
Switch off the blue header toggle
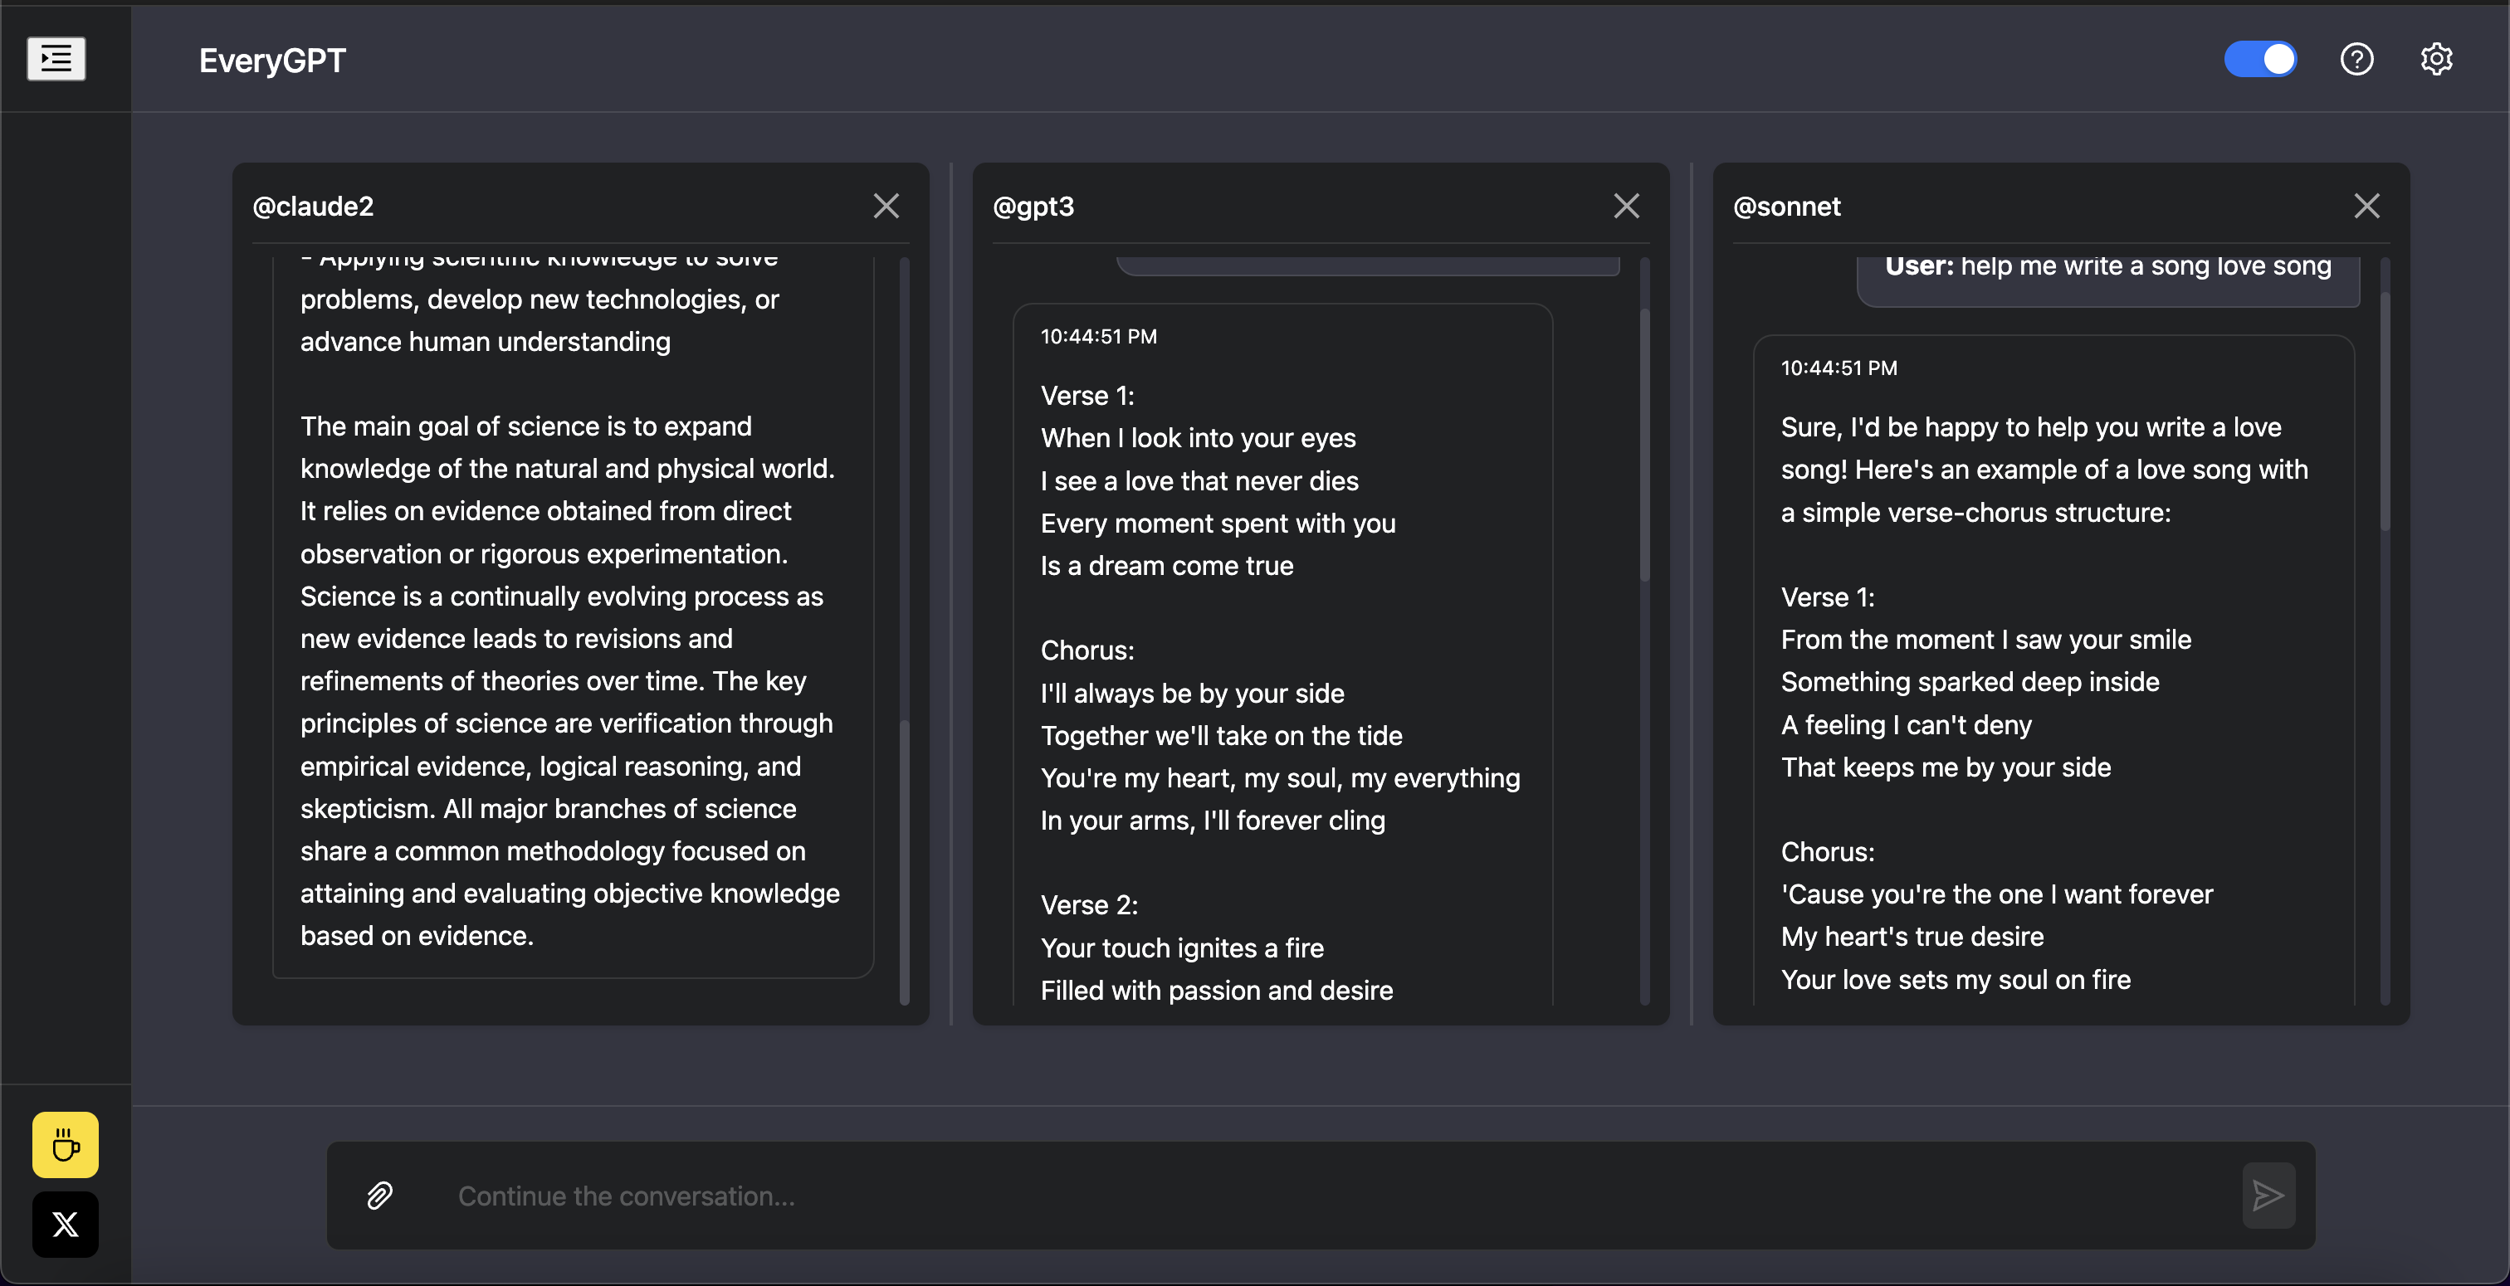click(x=2259, y=60)
